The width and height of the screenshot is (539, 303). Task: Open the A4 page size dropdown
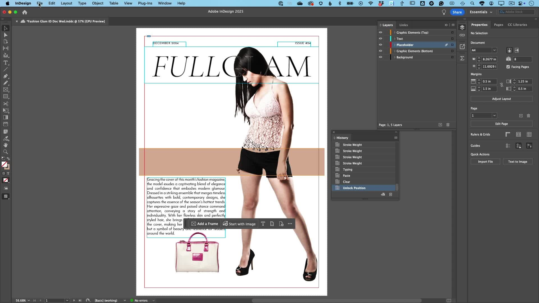(494, 50)
